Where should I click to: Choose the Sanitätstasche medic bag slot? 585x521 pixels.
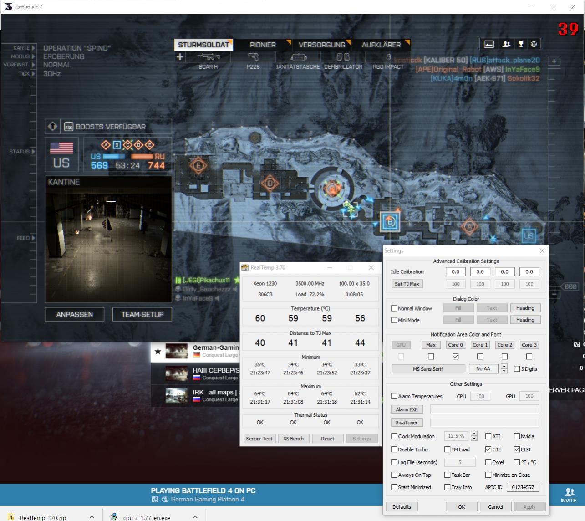[x=299, y=57]
